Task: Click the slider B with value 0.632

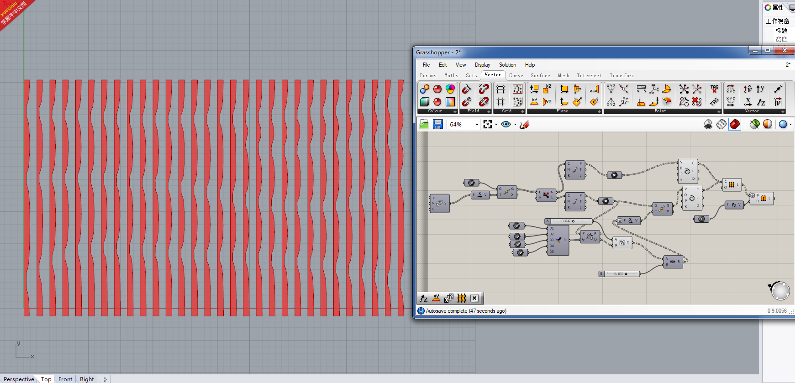Action: coord(619,273)
